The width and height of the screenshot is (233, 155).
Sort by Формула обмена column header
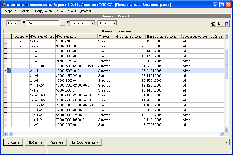(x=42, y=37)
